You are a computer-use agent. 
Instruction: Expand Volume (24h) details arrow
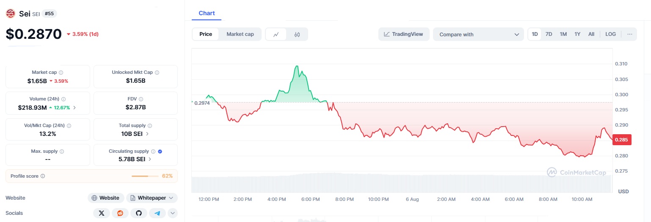tap(75, 108)
